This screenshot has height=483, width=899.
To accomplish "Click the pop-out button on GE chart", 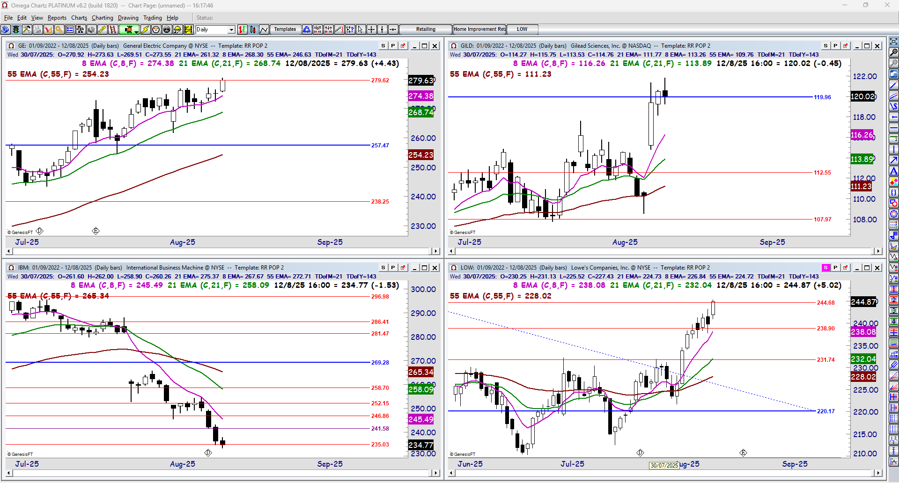I will [403, 46].
